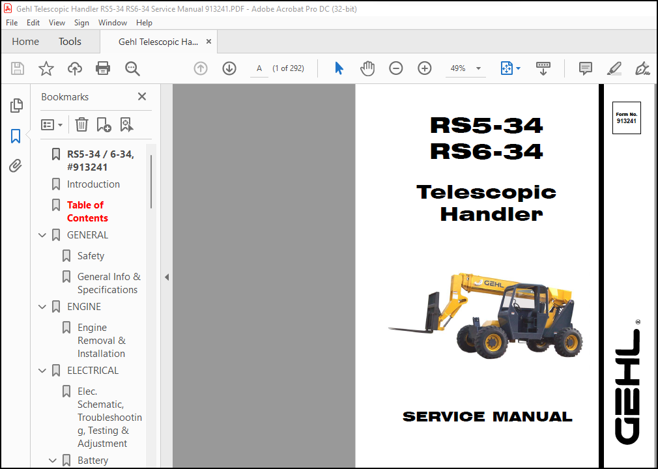This screenshot has width=658, height=469.
Task: Activate the Hand pan tool
Action: (367, 68)
